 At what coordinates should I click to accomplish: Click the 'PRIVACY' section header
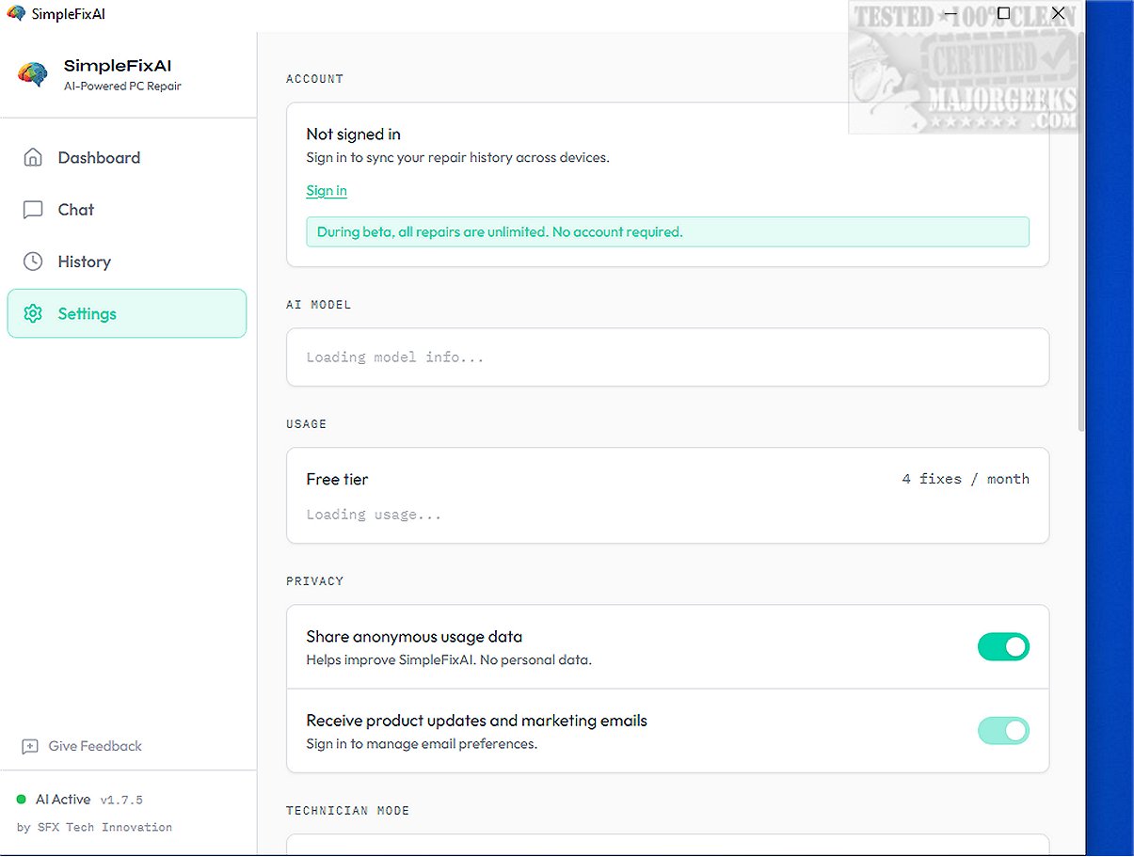[315, 581]
